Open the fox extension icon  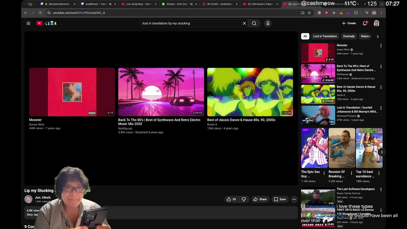[341, 13]
